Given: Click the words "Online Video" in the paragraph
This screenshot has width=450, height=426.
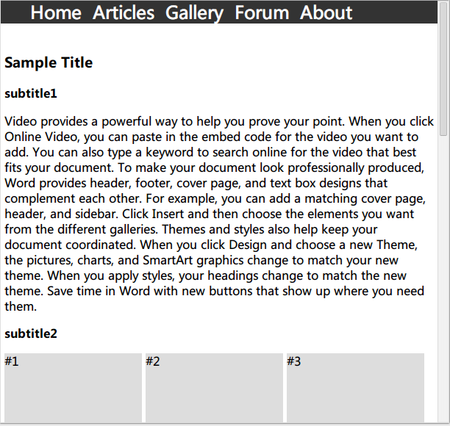Looking at the screenshot, I should 39,137.
